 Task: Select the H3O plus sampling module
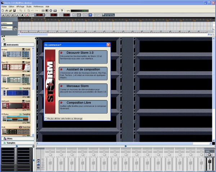[16, 119]
